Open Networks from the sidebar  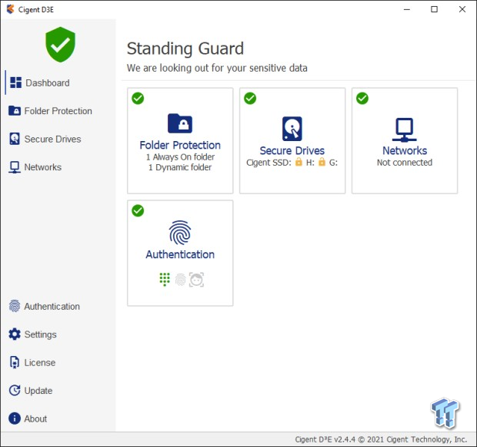pos(43,167)
